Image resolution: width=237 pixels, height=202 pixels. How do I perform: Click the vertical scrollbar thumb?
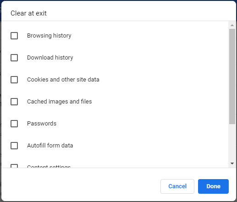click(x=232, y=76)
